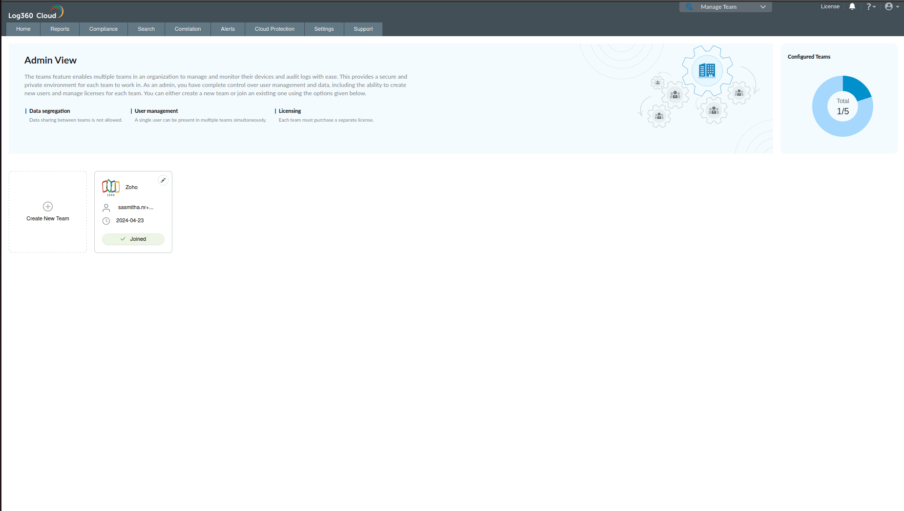The height and width of the screenshot is (511, 904).
Task: Click the Zoho team logo
Action: pyautogui.click(x=111, y=187)
